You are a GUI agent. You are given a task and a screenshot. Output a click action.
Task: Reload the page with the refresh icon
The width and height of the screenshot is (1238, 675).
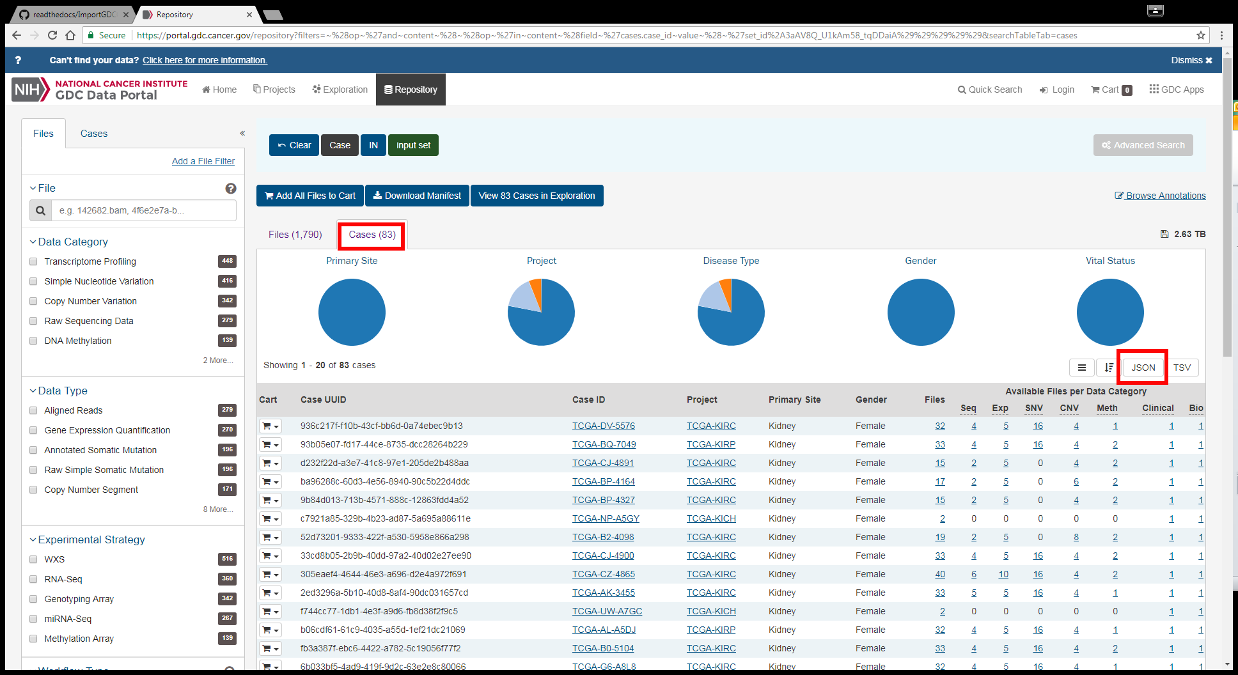point(53,35)
